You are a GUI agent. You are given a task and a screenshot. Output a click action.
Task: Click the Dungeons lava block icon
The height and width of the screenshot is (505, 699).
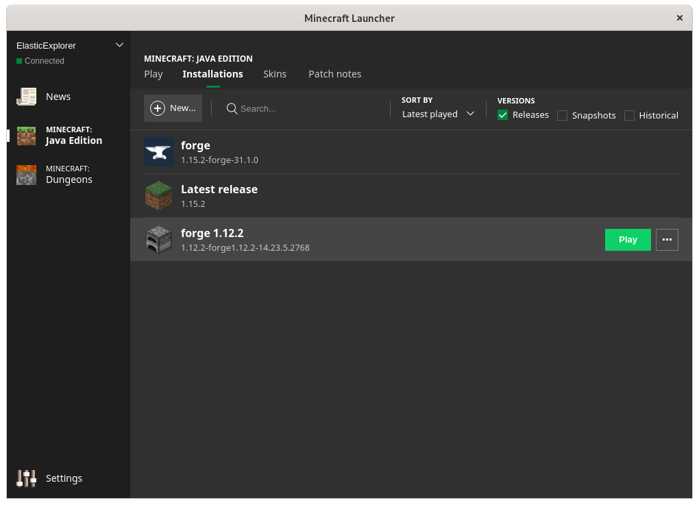(x=26, y=175)
